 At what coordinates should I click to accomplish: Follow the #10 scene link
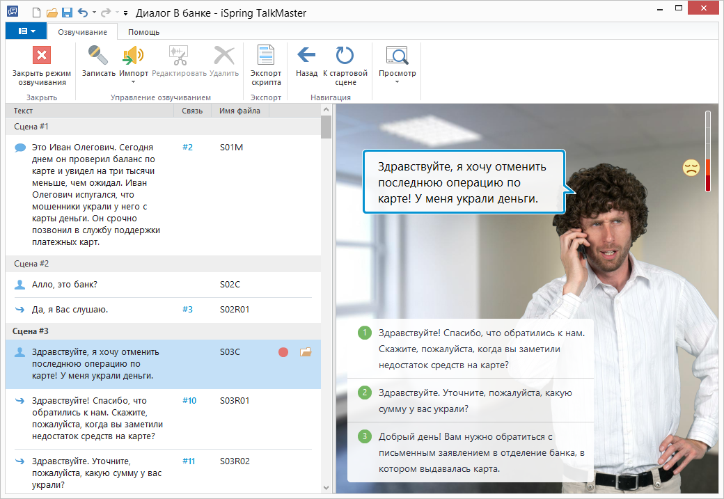(x=189, y=401)
